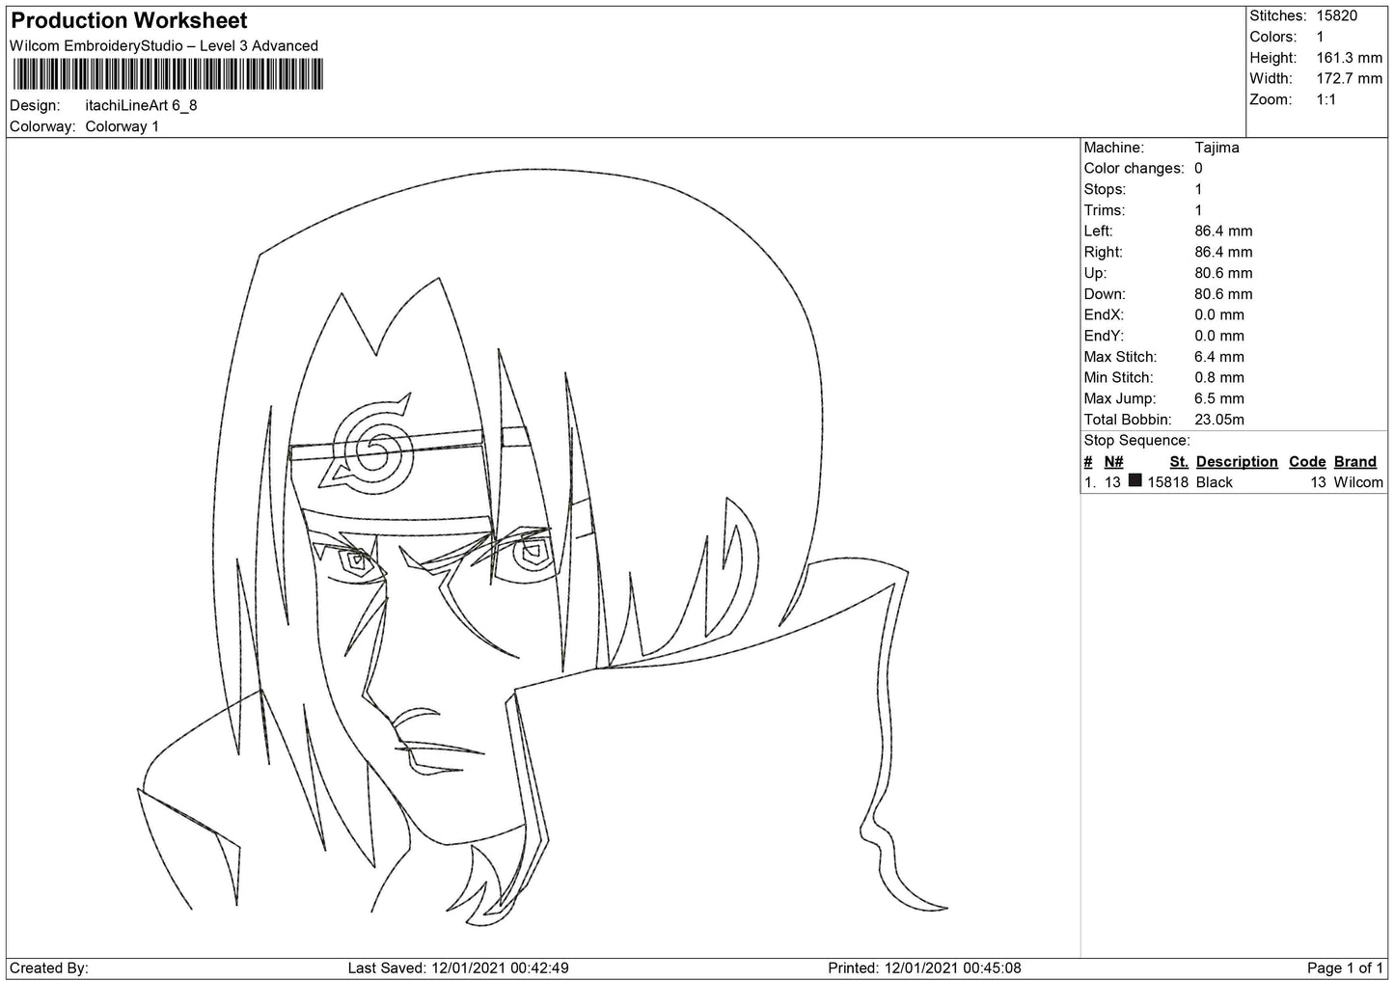Click the Zoom value "1:1"
This screenshot has height=981, width=1394.
tap(1326, 99)
